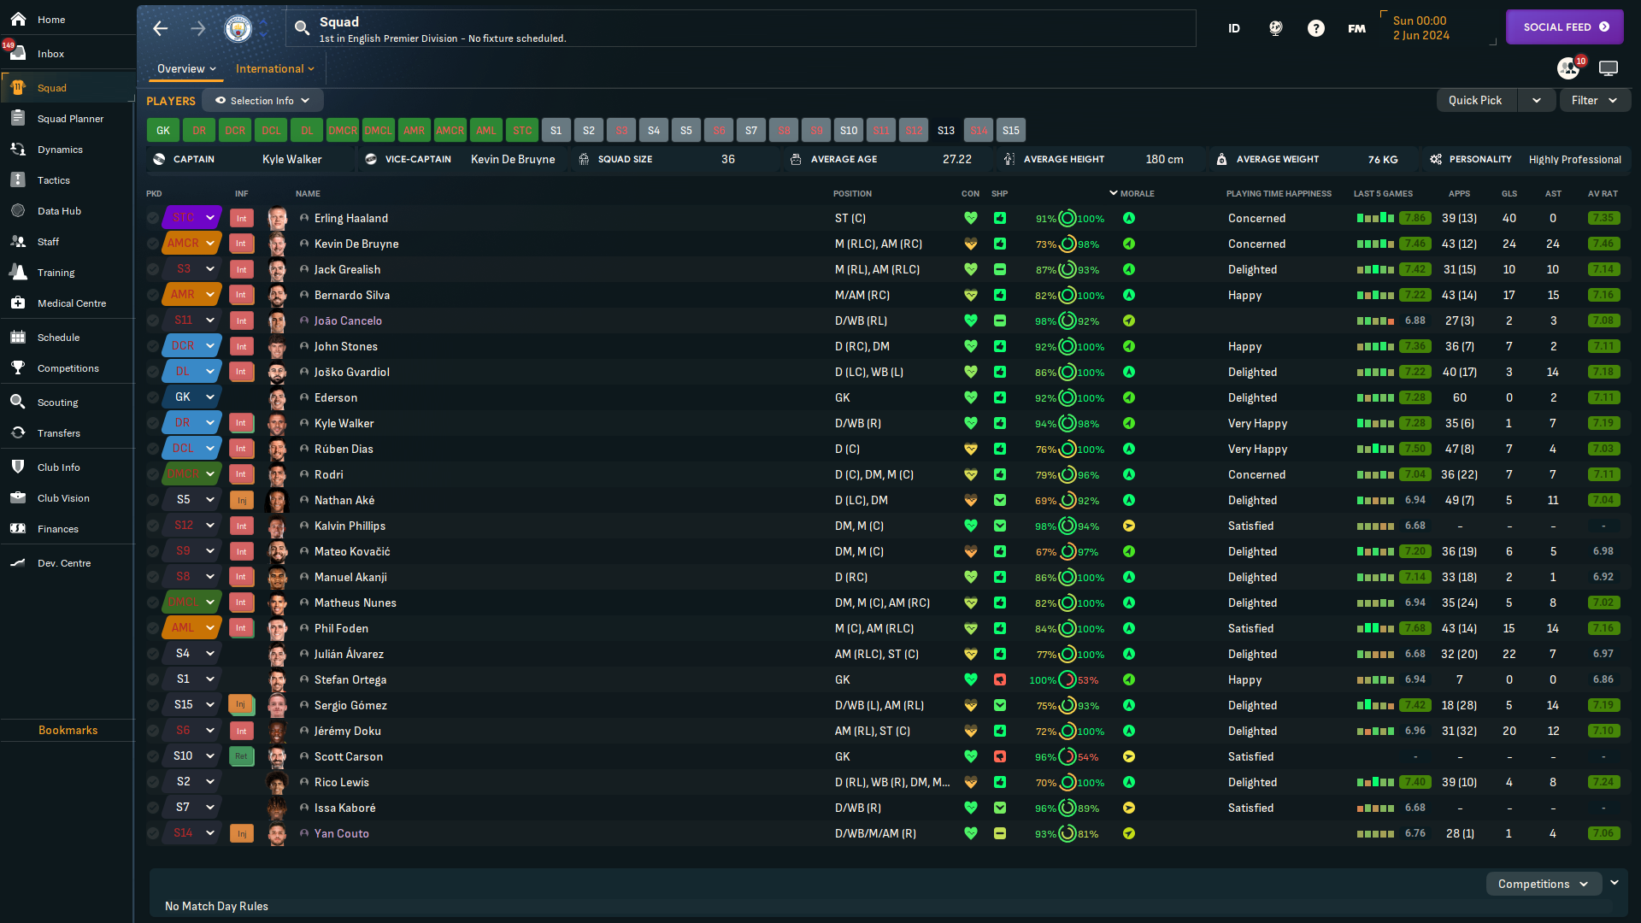The height and width of the screenshot is (923, 1641).
Task: Open the Competitions trophy icon
Action: pos(18,368)
